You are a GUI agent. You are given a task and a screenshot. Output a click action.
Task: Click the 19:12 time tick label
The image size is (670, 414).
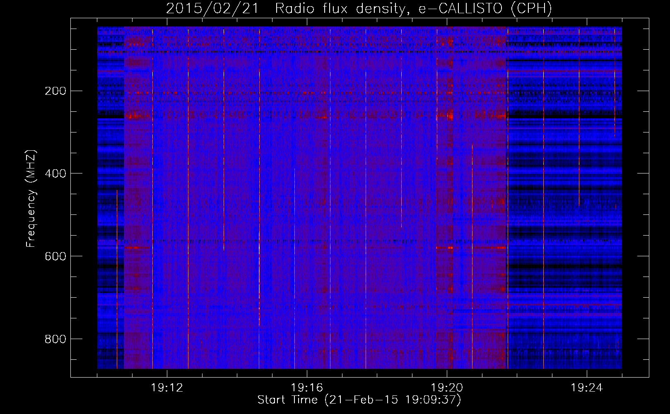[x=167, y=388]
